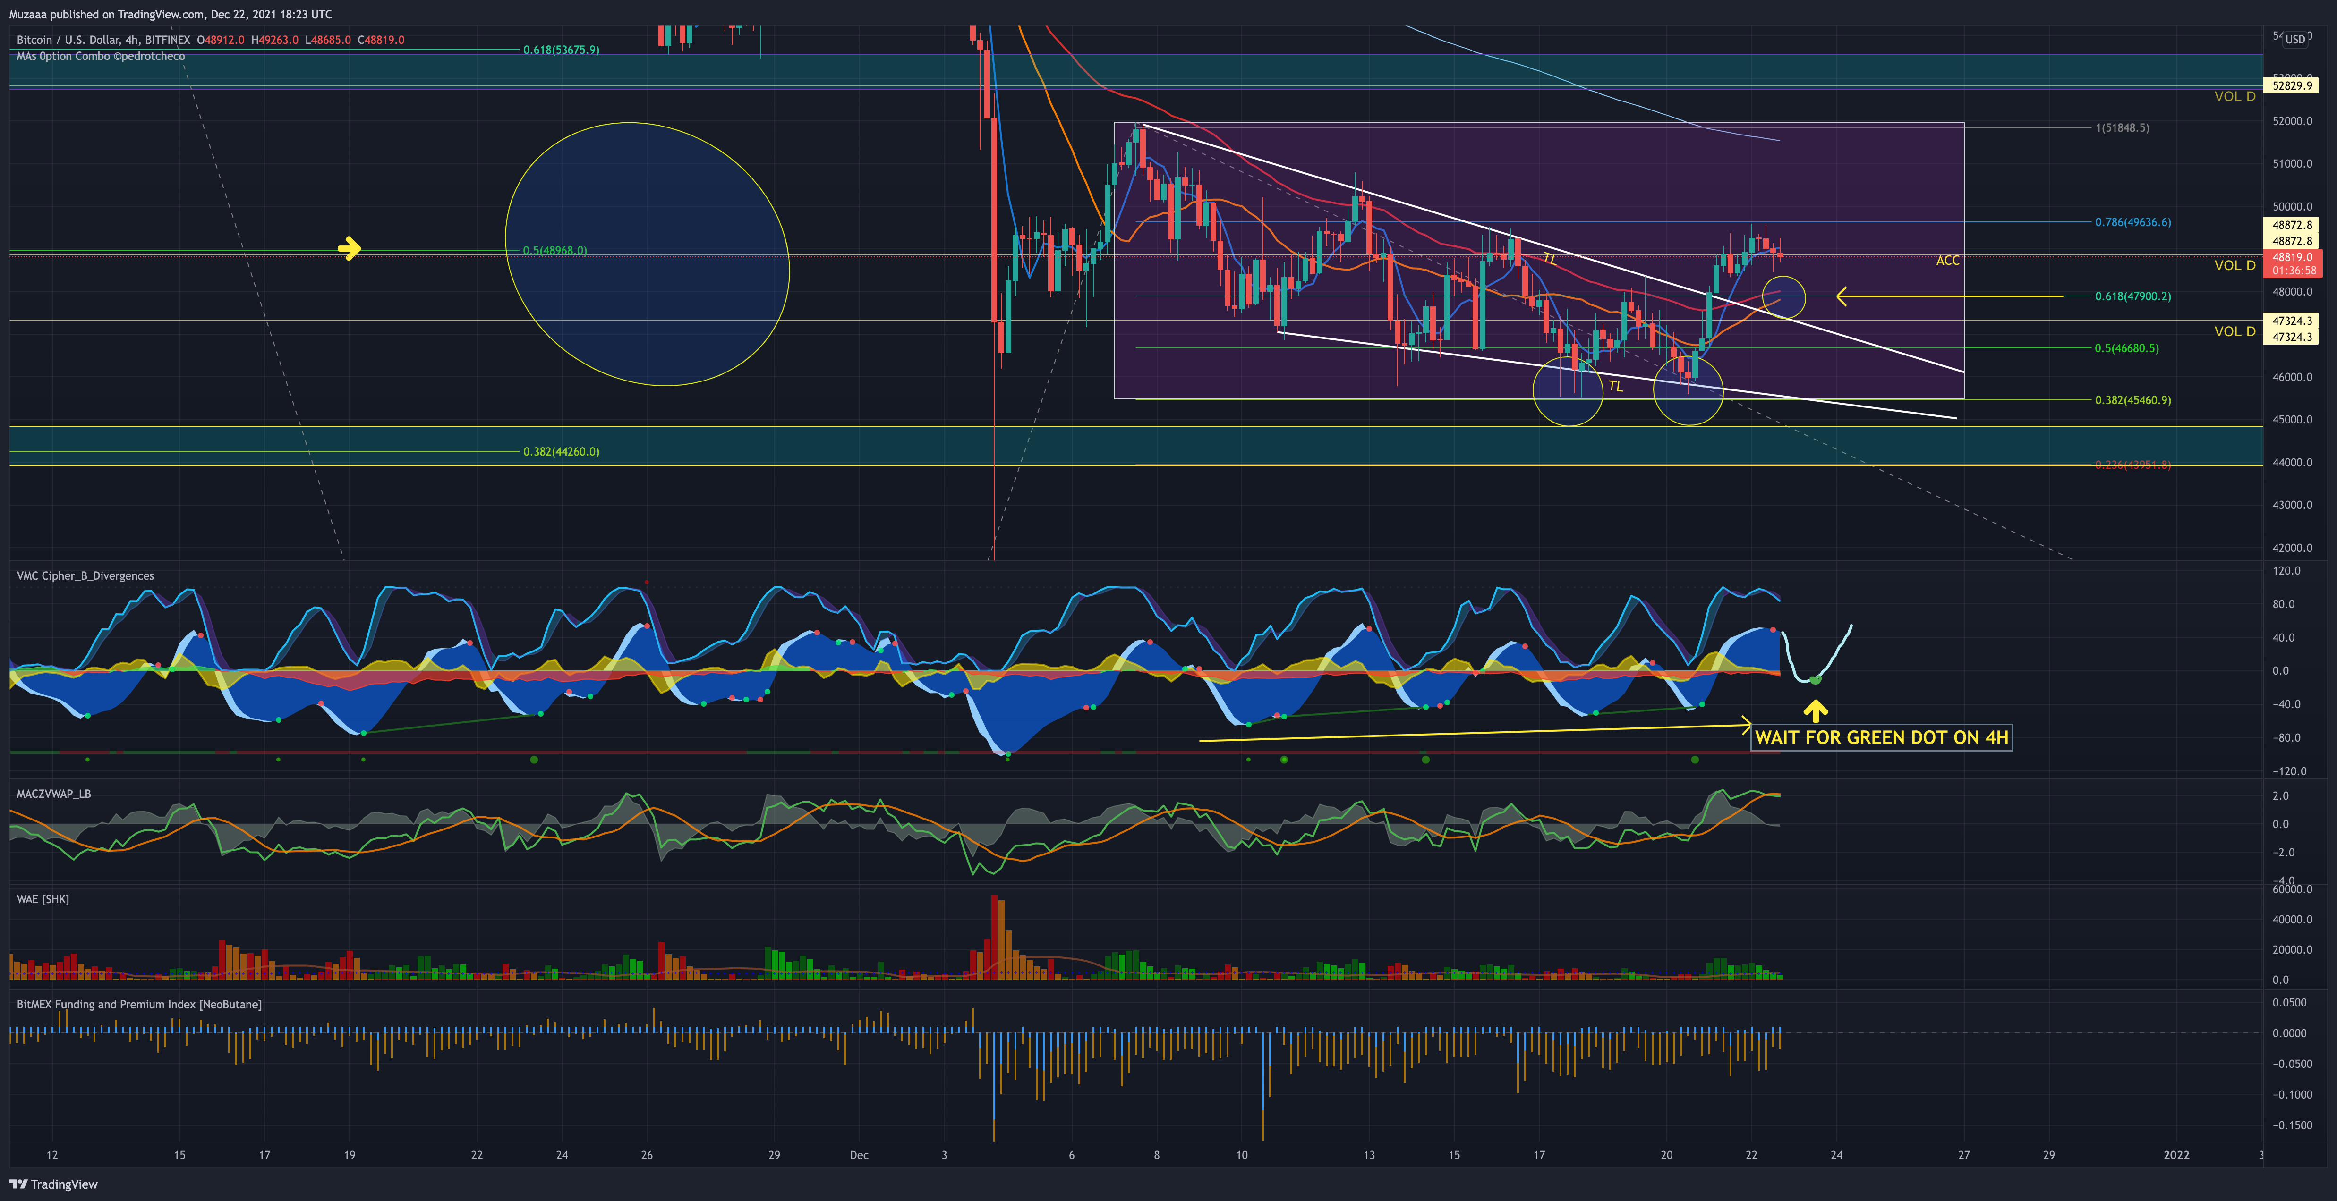Screen dimensions: 2337x1201
Task: Click the 0.382(45460.9) Fibonacci level label
Action: coord(2133,400)
